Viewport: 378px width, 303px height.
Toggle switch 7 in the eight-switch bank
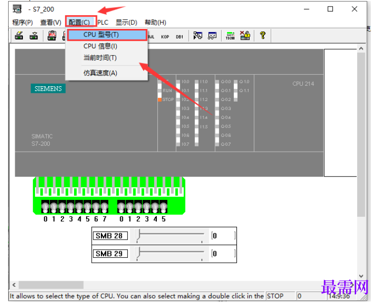click(105, 207)
